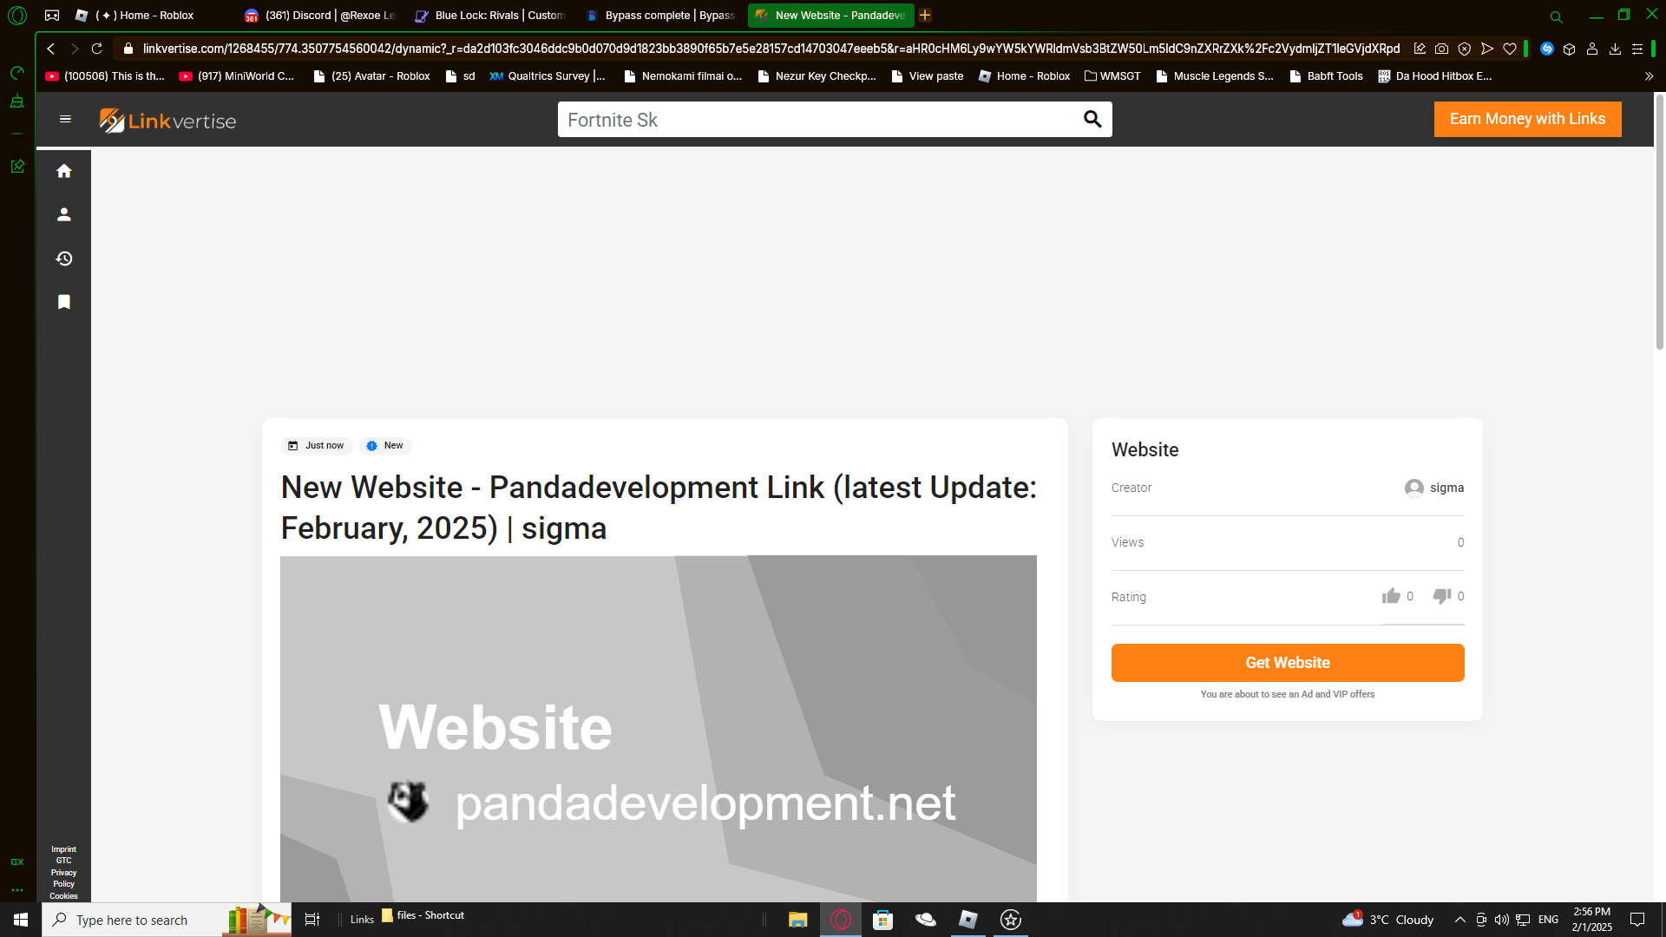
Task: Open the WMSGT bookmarks folder
Action: [x=1112, y=76]
